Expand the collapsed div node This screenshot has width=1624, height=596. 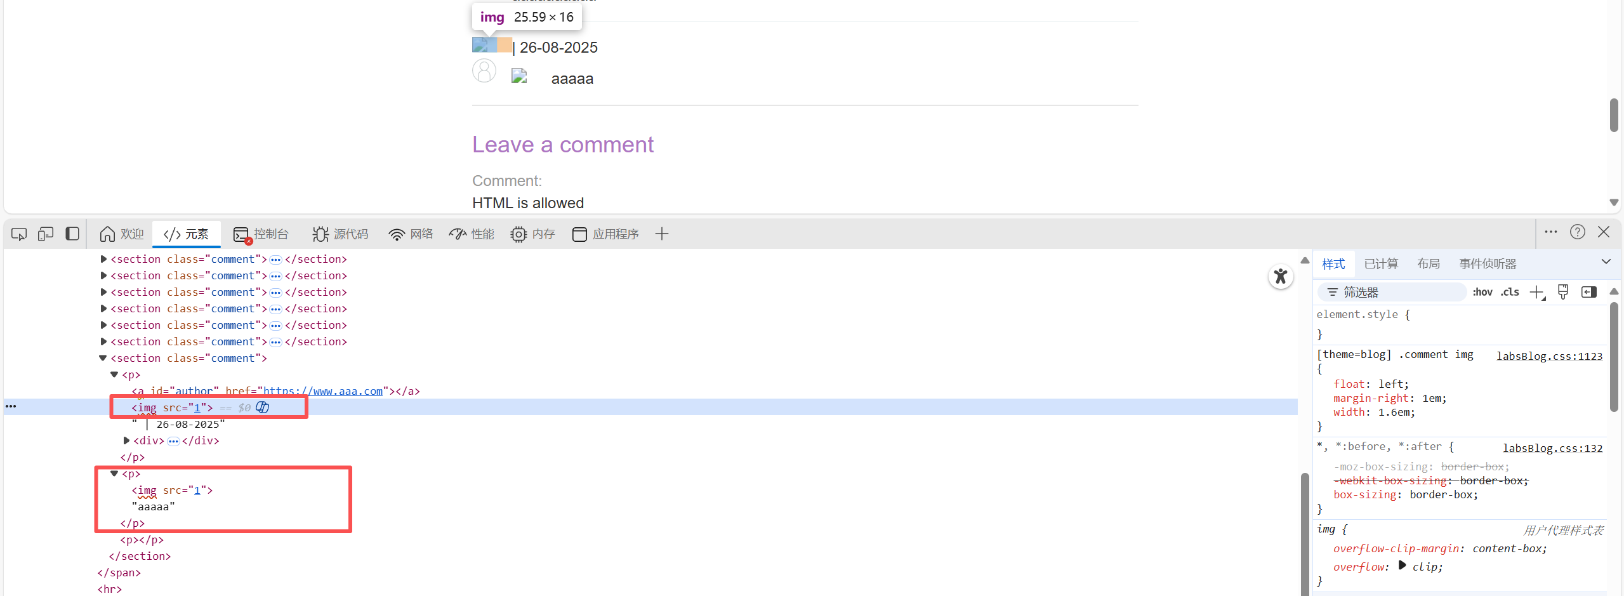(x=126, y=440)
